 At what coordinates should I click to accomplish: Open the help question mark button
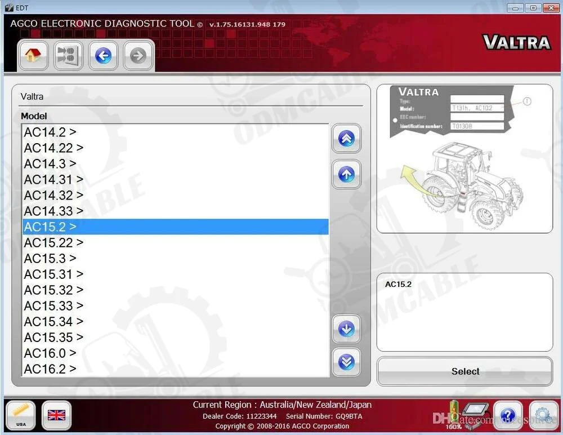pyautogui.click(x=507, y=416)
